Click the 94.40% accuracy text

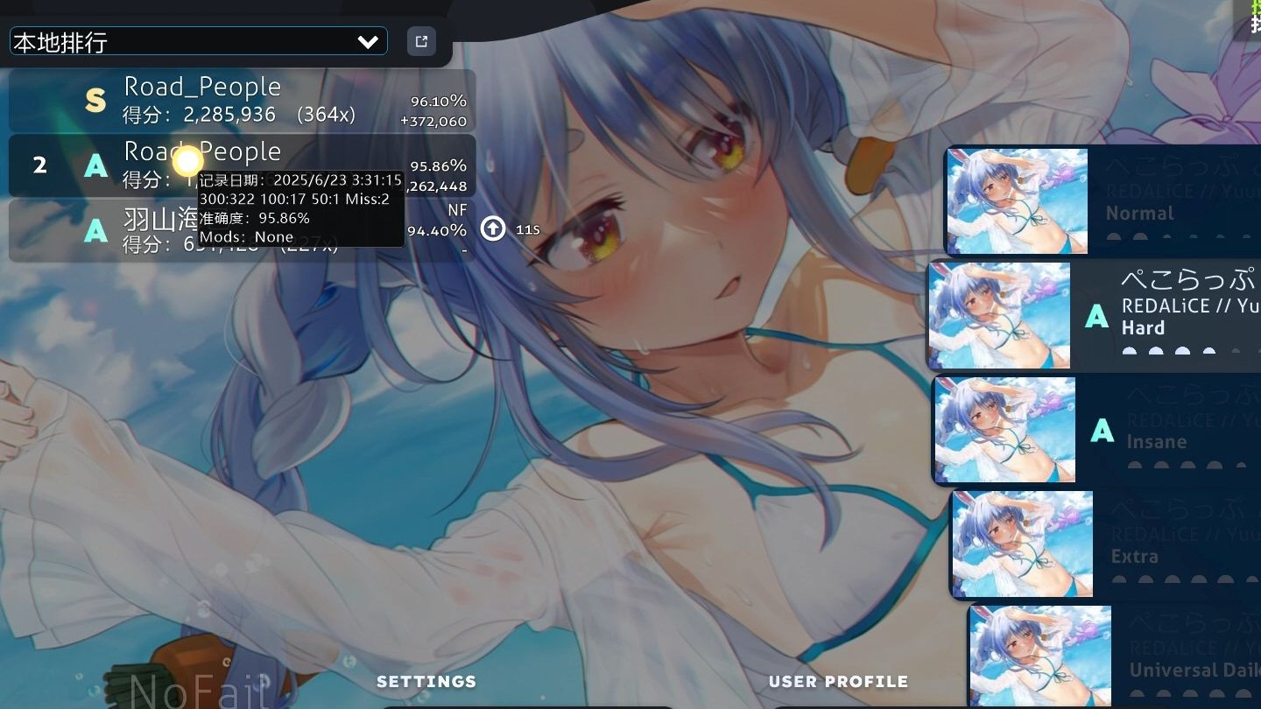click(437, 230)
